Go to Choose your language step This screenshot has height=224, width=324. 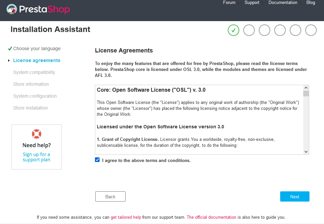point(37,48)
